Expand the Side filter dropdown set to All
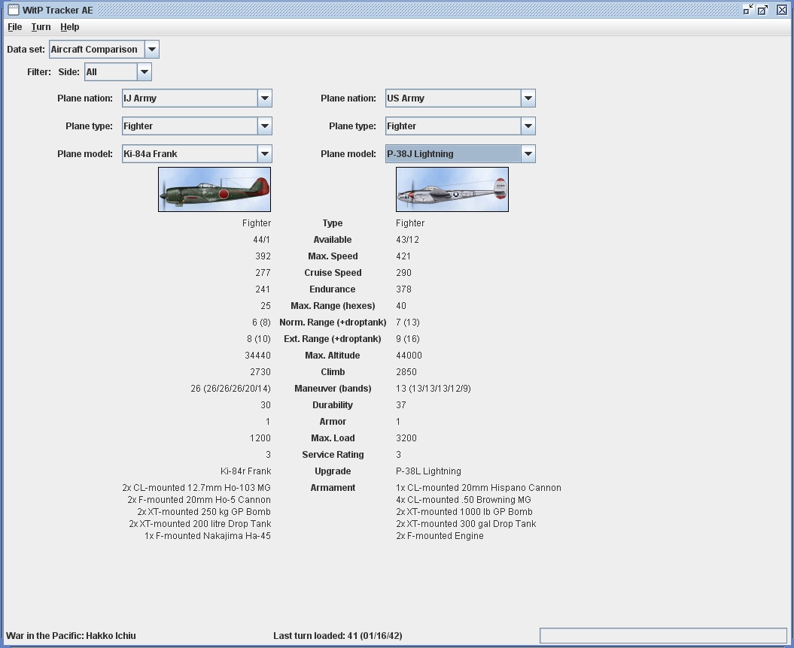Viewport: 794px width, 648px height. click(118, 72)
